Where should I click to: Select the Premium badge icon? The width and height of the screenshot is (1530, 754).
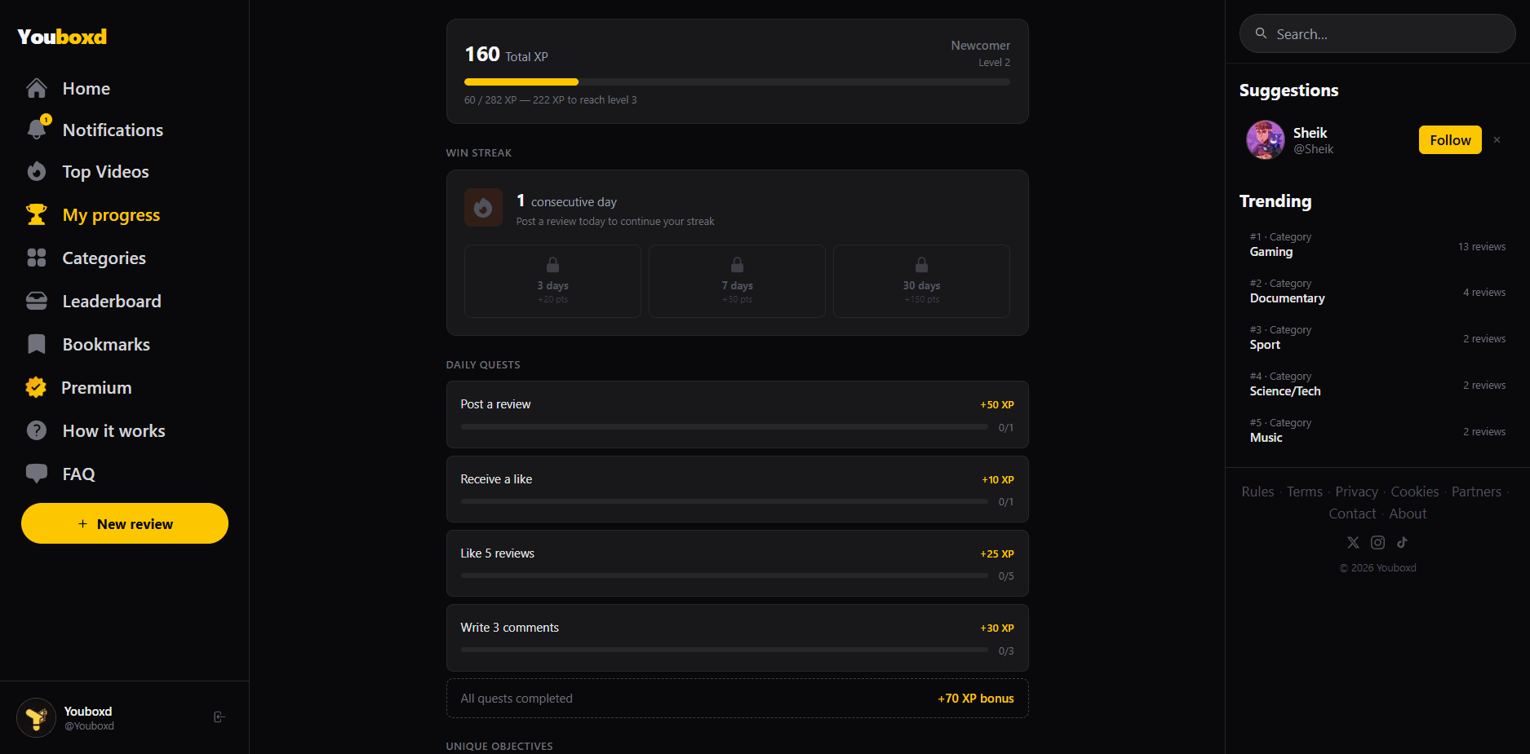pos(37,387)
